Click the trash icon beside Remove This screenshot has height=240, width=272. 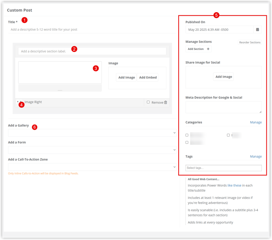(166, 102)
